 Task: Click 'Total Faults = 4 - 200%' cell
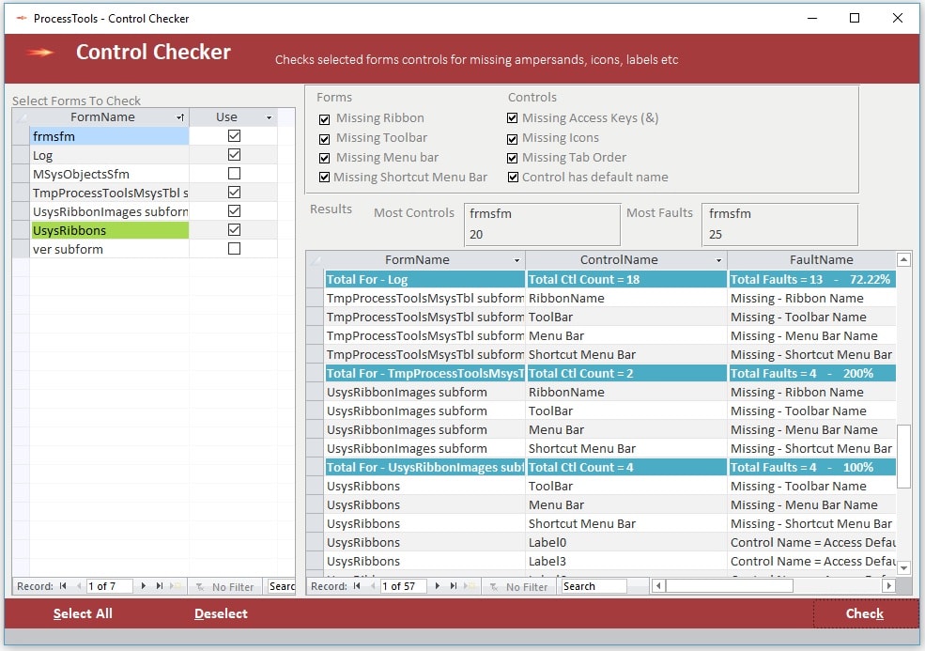(811, 373)
